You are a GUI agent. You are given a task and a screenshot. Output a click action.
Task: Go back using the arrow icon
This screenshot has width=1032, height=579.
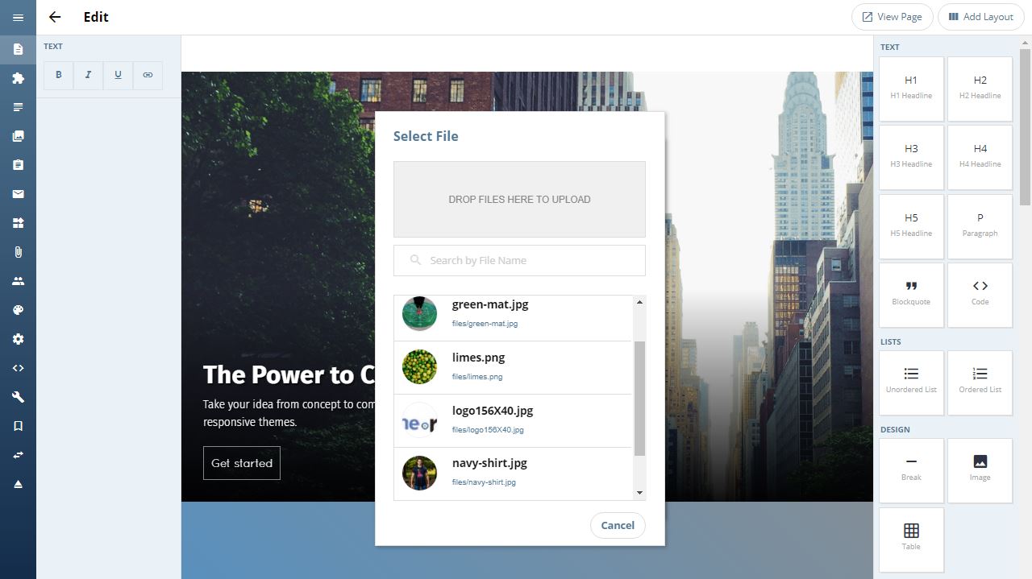(x=55, y=17)
